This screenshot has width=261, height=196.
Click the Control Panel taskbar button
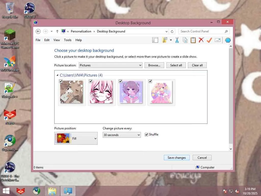(x=68, y=191)
